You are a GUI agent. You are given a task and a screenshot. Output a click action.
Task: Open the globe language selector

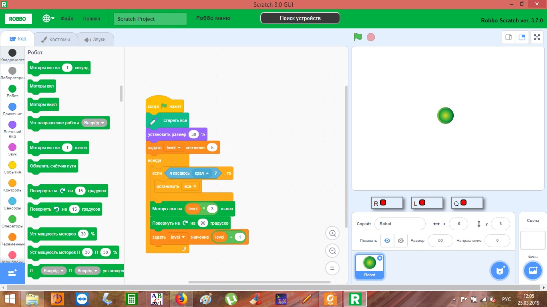tap(49, 18)
